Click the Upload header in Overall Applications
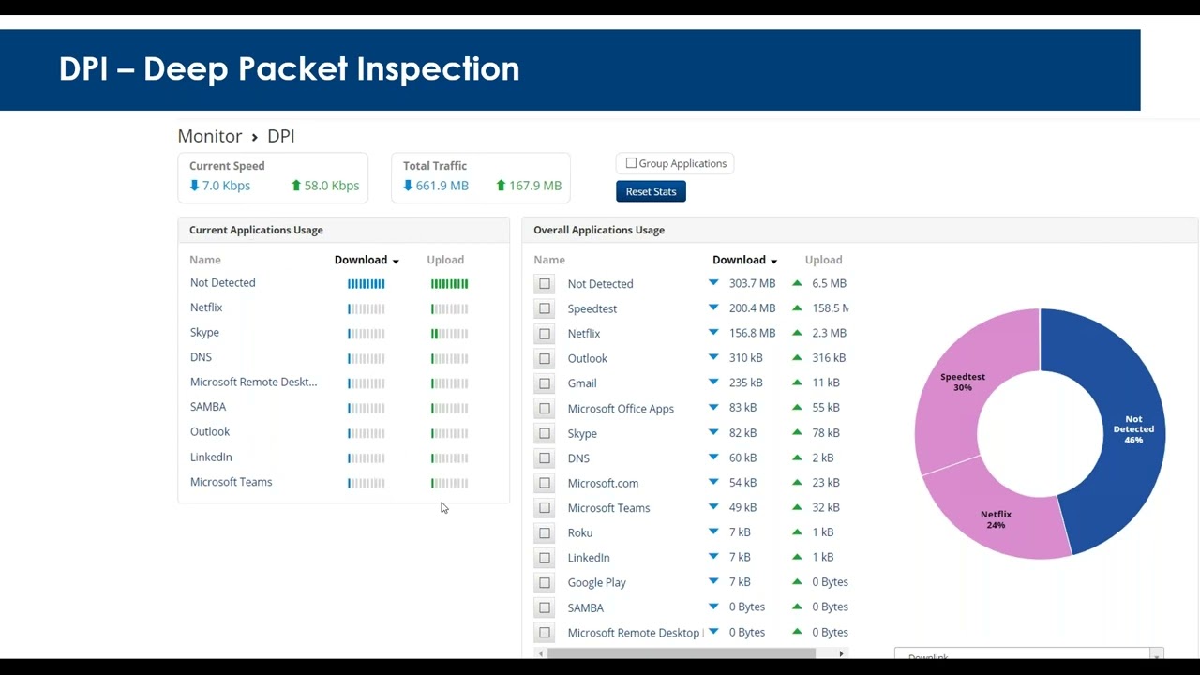Screen dimensions: 1200x675 tap(823, 260)
